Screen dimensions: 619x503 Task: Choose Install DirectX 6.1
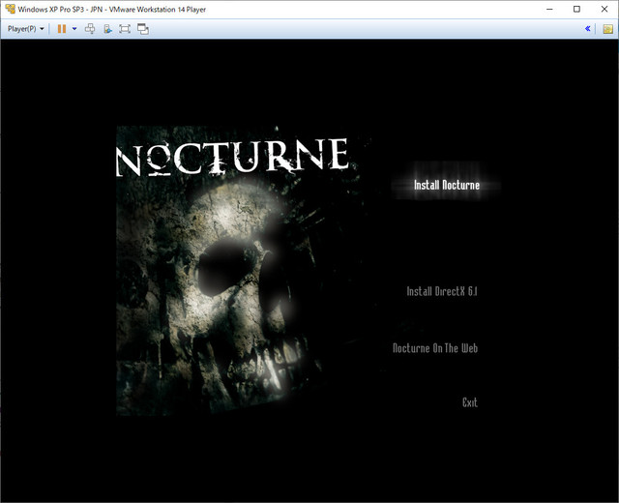pos(442,291)
